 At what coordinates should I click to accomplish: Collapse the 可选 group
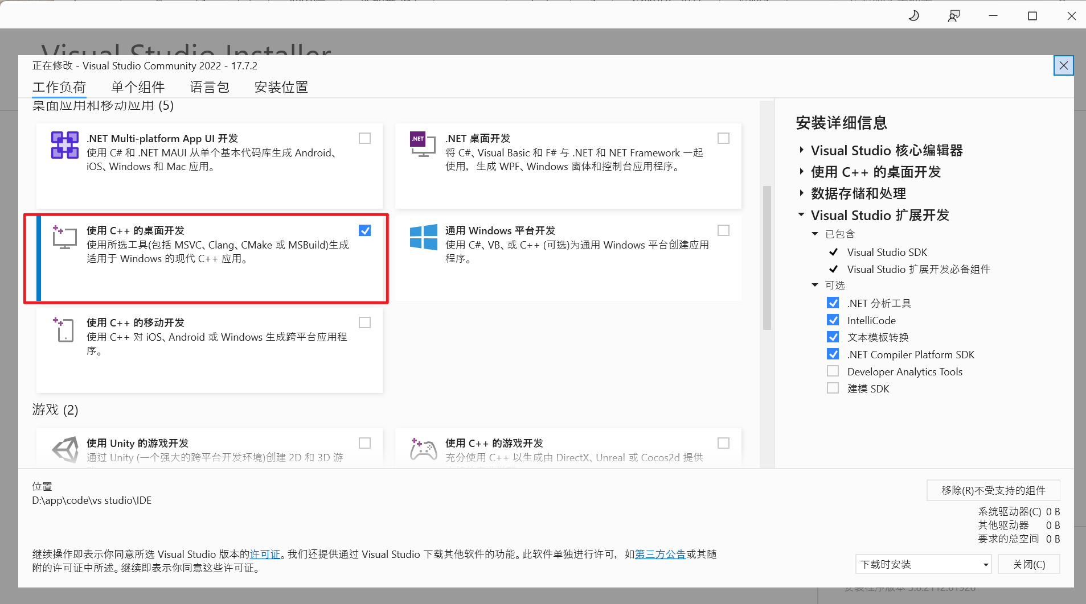tap(815, 285)
